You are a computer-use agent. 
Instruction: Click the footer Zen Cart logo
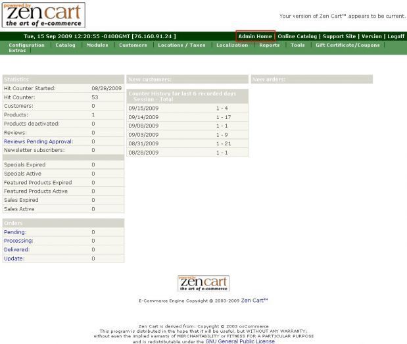(203, 283)
